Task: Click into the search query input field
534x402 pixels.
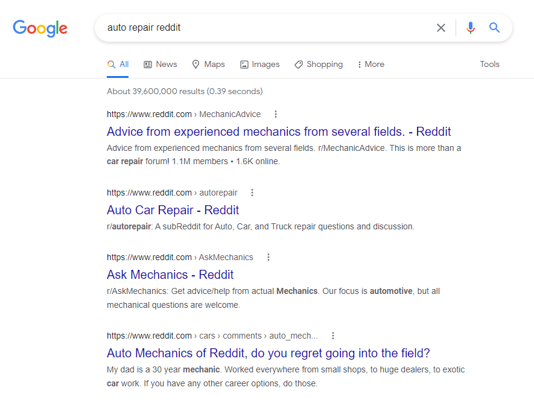Action: pos(265,28)
